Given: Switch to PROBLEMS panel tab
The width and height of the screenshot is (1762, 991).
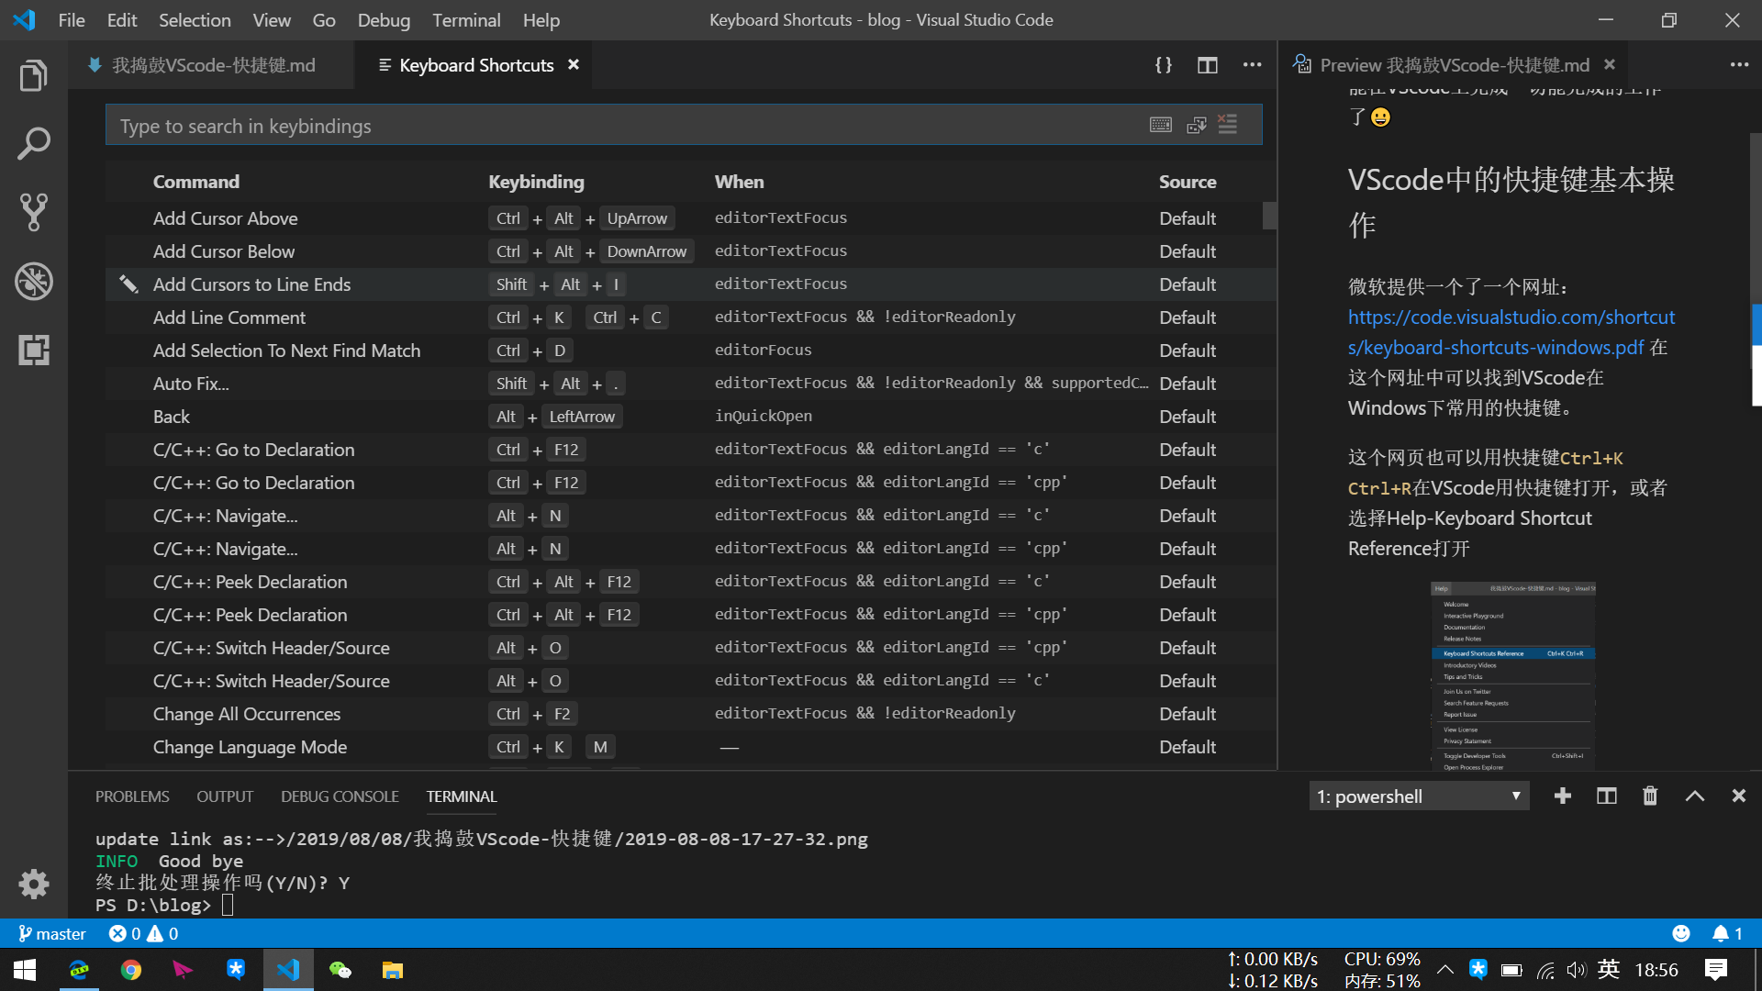Looking at the screenshot, I should 132,796.
